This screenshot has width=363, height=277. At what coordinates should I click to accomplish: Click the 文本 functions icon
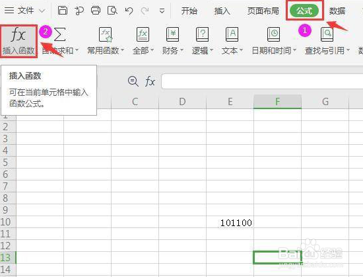[x=232, y=34]
